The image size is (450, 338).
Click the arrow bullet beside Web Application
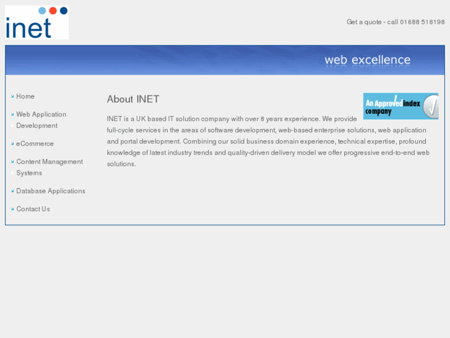tap(12, 115)
